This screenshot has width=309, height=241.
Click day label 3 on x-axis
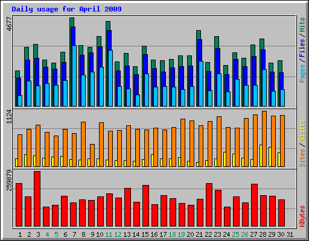pyautogui.click(x=38, y=234)
